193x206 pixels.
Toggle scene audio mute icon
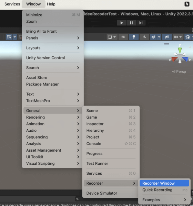(x=144, y=37)
